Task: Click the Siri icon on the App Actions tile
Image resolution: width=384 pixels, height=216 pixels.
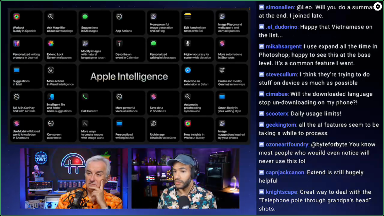Action: (119, 17)
